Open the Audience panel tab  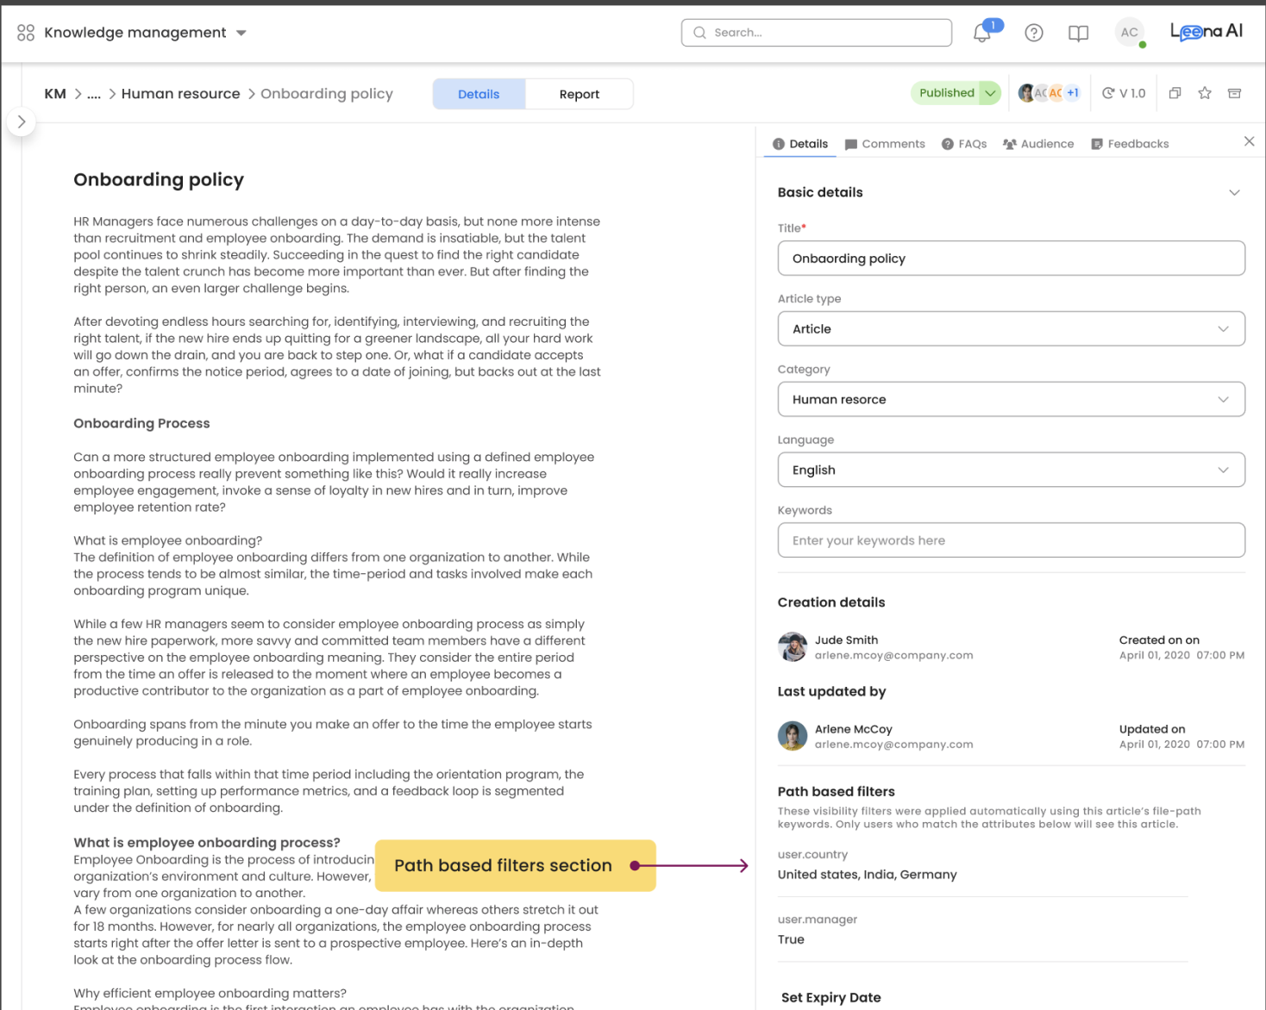(x=1038, y=144)
